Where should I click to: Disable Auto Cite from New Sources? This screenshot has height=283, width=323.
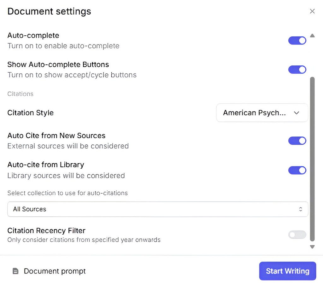click(x=297, y=141)
